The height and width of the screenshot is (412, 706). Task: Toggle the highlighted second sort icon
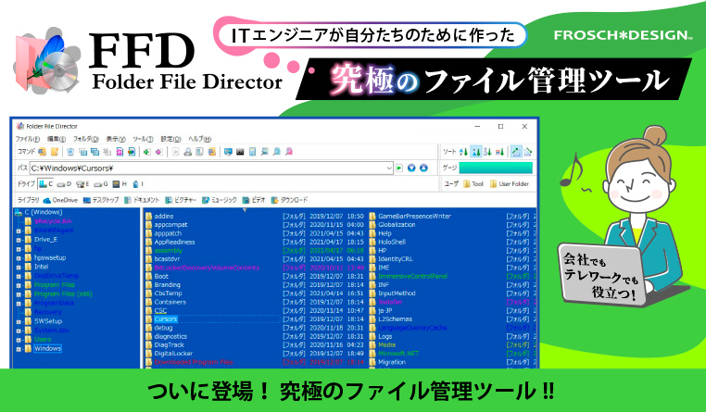476,152
